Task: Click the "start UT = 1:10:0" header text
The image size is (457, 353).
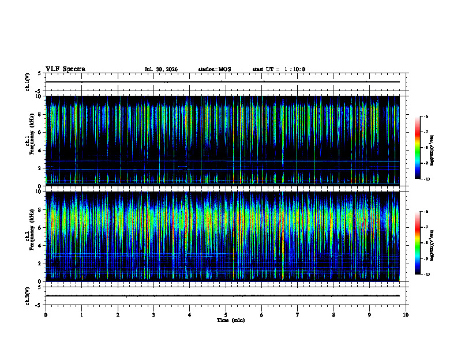Action: coord(279,69)
